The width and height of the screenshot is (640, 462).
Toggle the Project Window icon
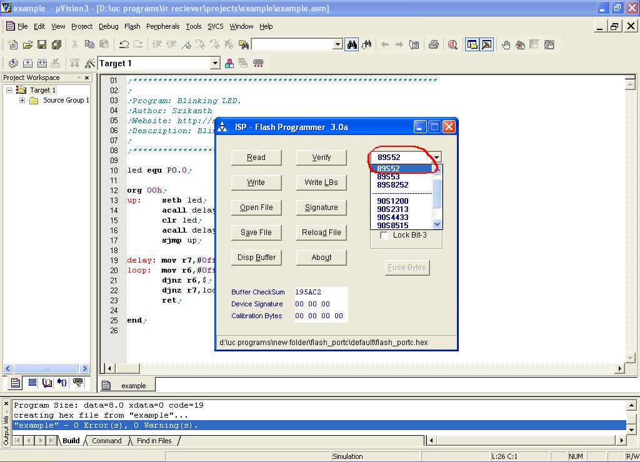[472, 44]
